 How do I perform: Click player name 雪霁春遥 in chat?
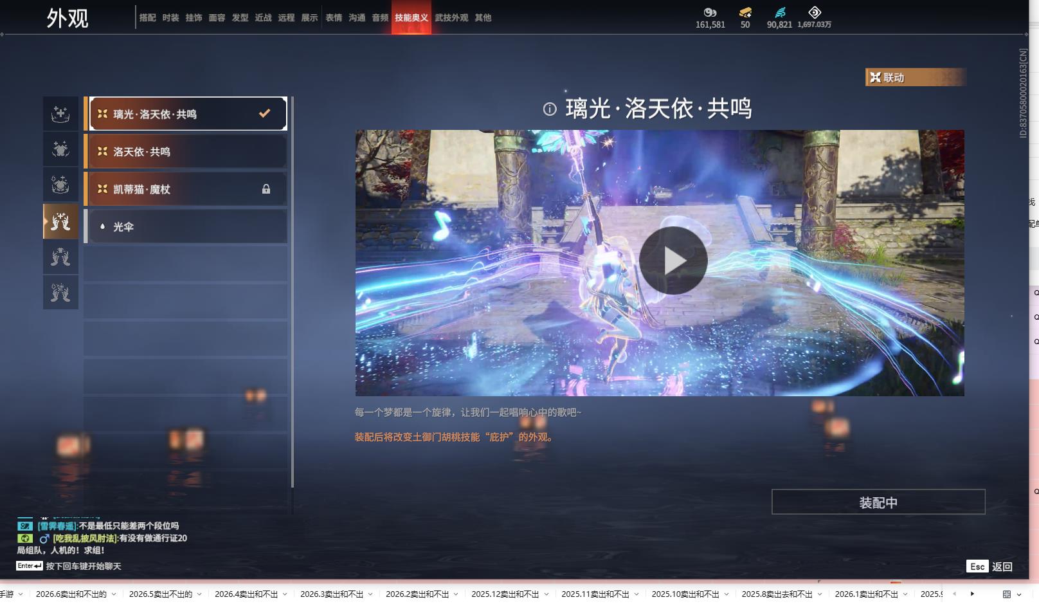pos(57,526)
